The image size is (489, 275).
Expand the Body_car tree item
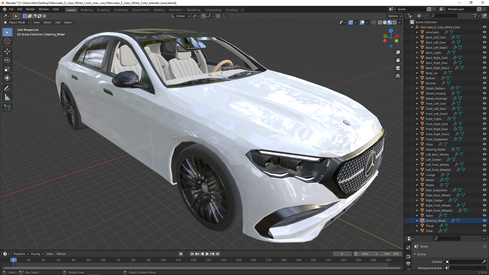417,73
